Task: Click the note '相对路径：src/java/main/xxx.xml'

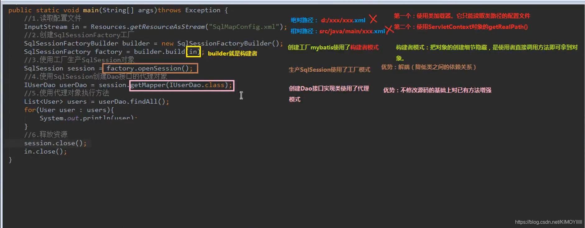Action: (x=338, y=31)
